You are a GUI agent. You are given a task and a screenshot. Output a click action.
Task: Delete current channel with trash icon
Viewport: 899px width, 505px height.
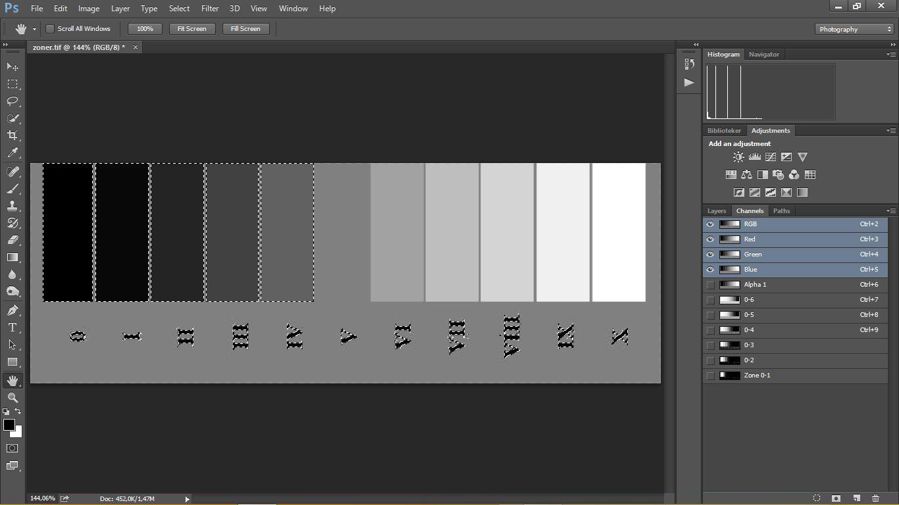click(875, 498)
